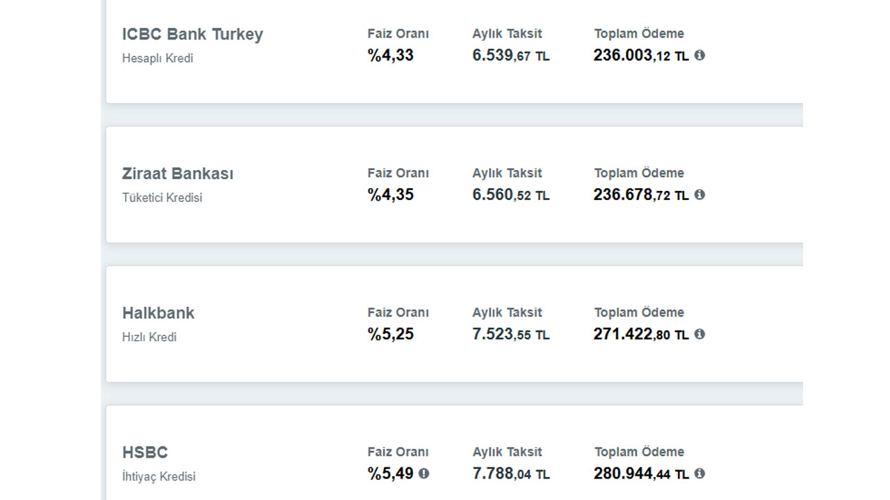Click monthly installment 6.539,67 TL
The height and width of the screenshot is (500, 890).
point(511,56)
